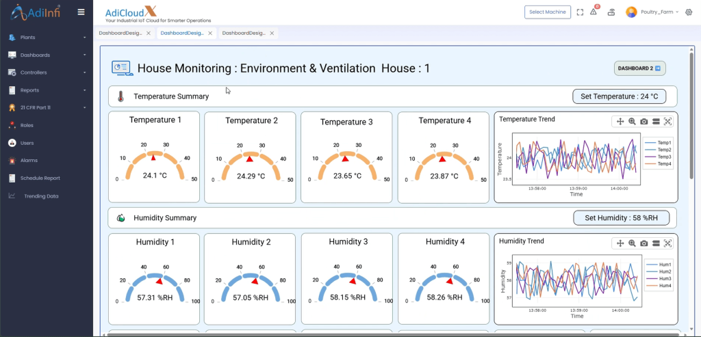701x337 pixels.
Task: Reset axes in Humidity Trend chart
Action: pyautogui.click(x=667, y=243)
